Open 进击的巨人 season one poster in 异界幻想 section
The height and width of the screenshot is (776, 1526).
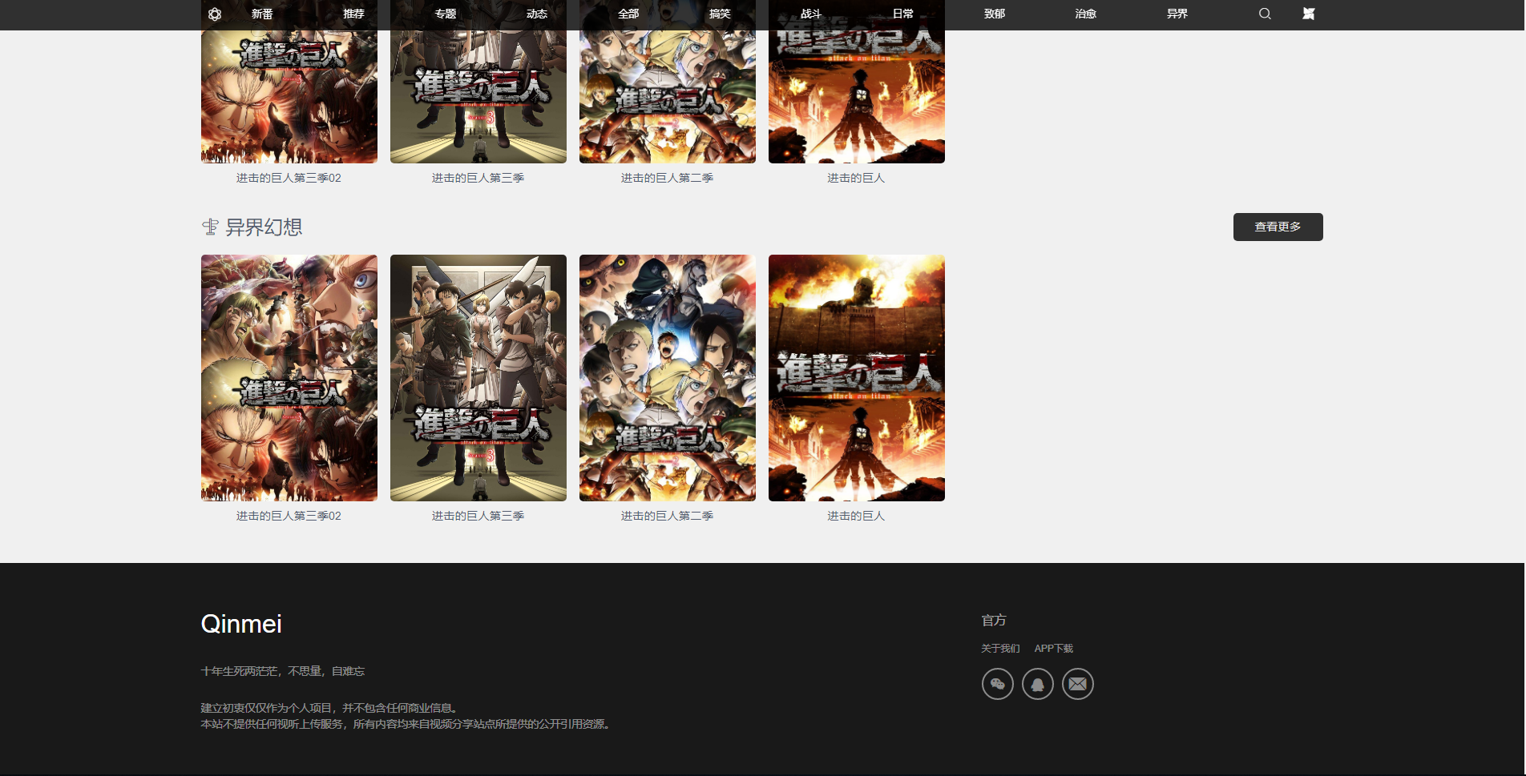click(x=857, y=378)
